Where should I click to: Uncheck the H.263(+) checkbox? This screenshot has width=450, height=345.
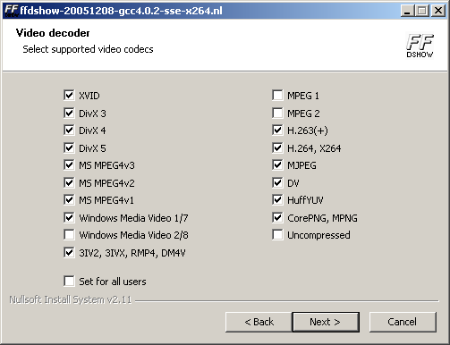point(277,130)
